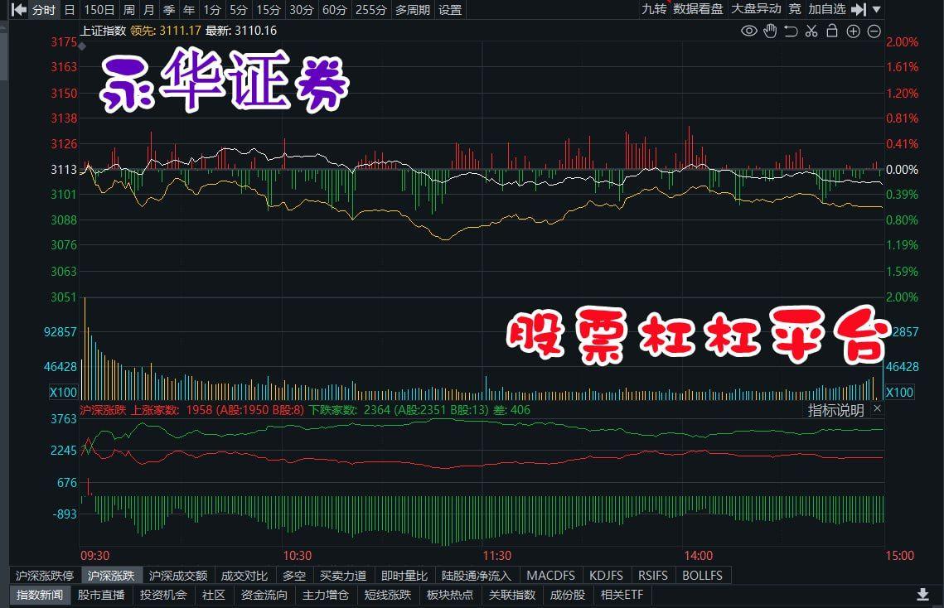The width and height of the screenshot is (944, 608).
Task: Toggle the 竞 auction display
Action: coord(795,10)
